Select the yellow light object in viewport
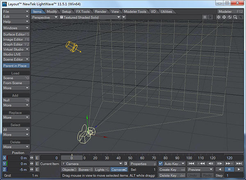This screenshot has width=246, height=180. coord(72,46)
